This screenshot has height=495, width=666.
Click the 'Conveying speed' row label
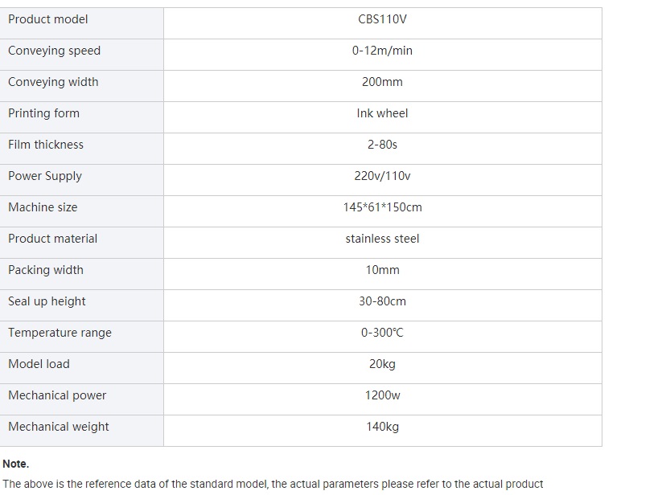click(x=55, y=51)
